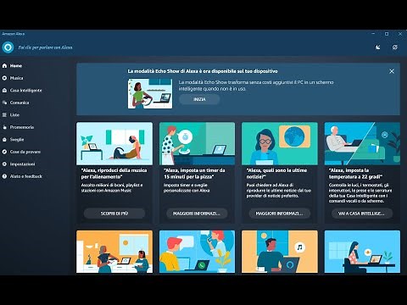Click MAGGIORI INFORMAZI... under news card
Image resolution: width=407 pixels, height=305 pixels.
279,213
